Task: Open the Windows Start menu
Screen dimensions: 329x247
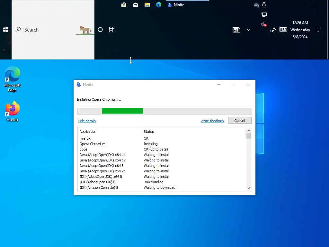Action: [6, 30]
